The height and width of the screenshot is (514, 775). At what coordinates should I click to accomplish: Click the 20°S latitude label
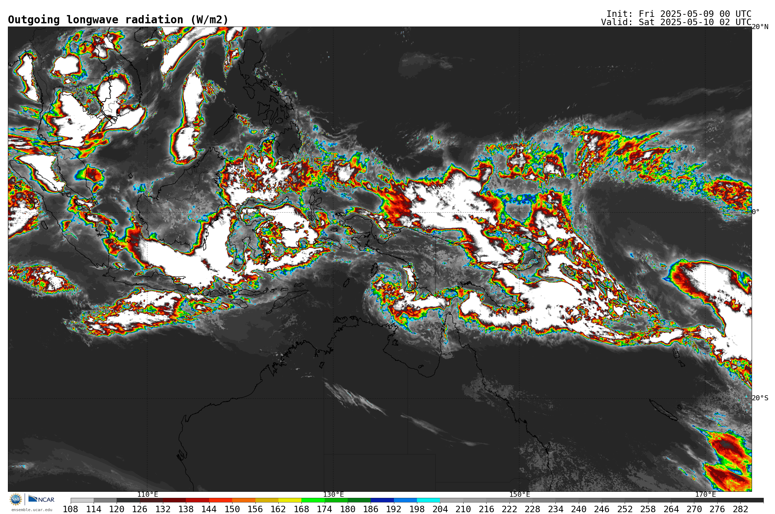click(x=760, y=398)
